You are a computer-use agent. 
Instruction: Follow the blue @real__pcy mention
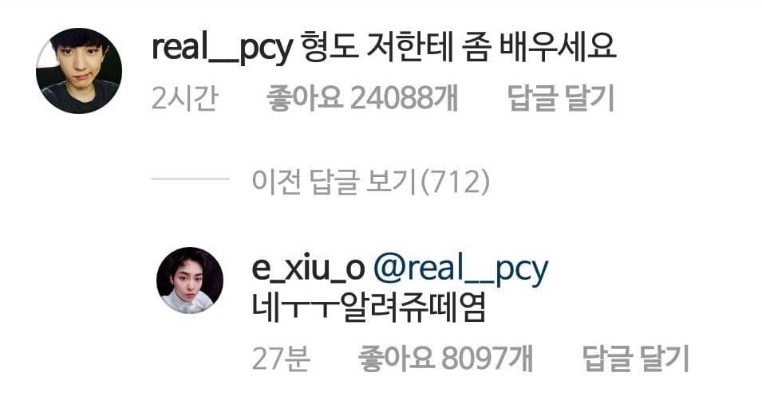click(460, 270)
